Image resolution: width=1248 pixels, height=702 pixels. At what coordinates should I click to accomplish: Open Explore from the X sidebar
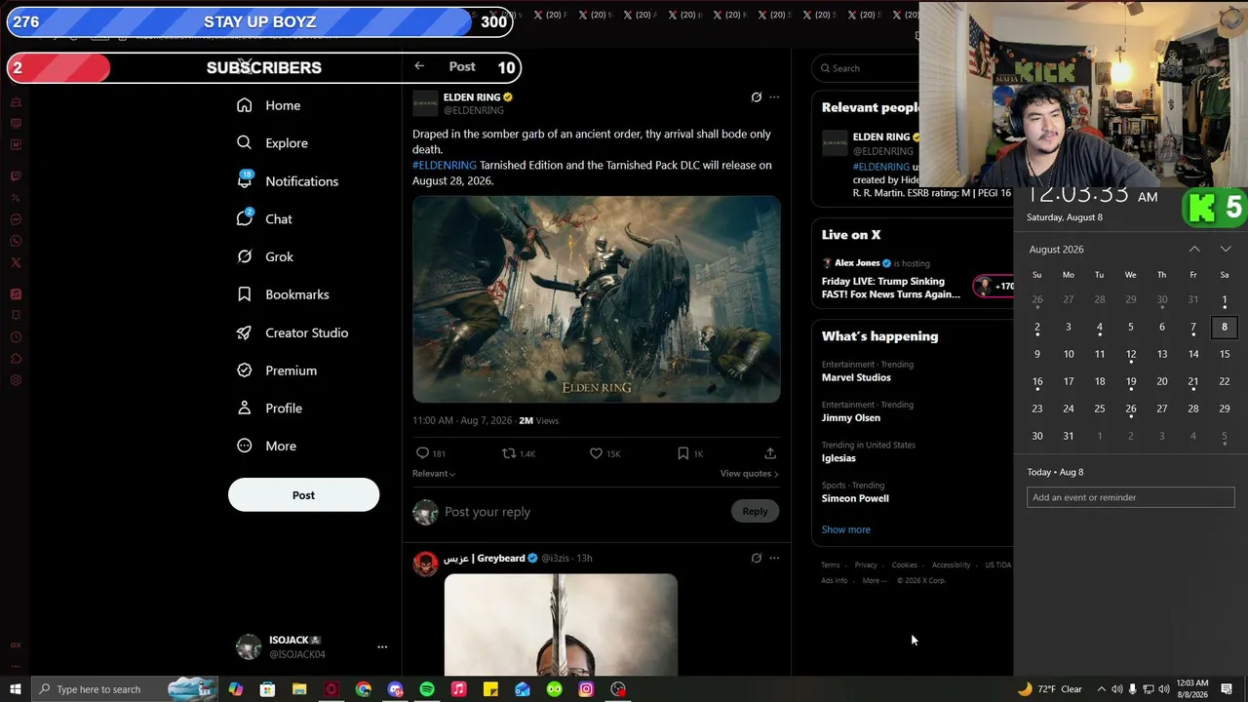(273, 143)
